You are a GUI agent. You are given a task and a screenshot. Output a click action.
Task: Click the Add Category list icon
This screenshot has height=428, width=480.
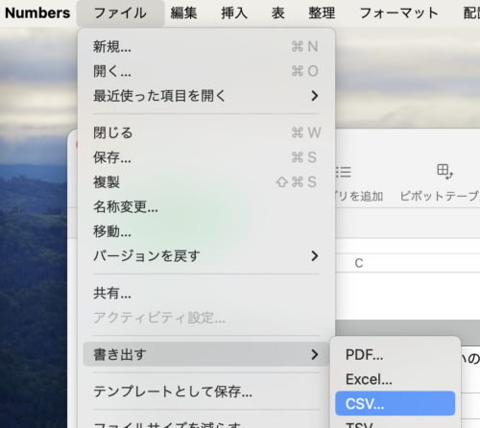pyautogui.click(x=344, y=172)
